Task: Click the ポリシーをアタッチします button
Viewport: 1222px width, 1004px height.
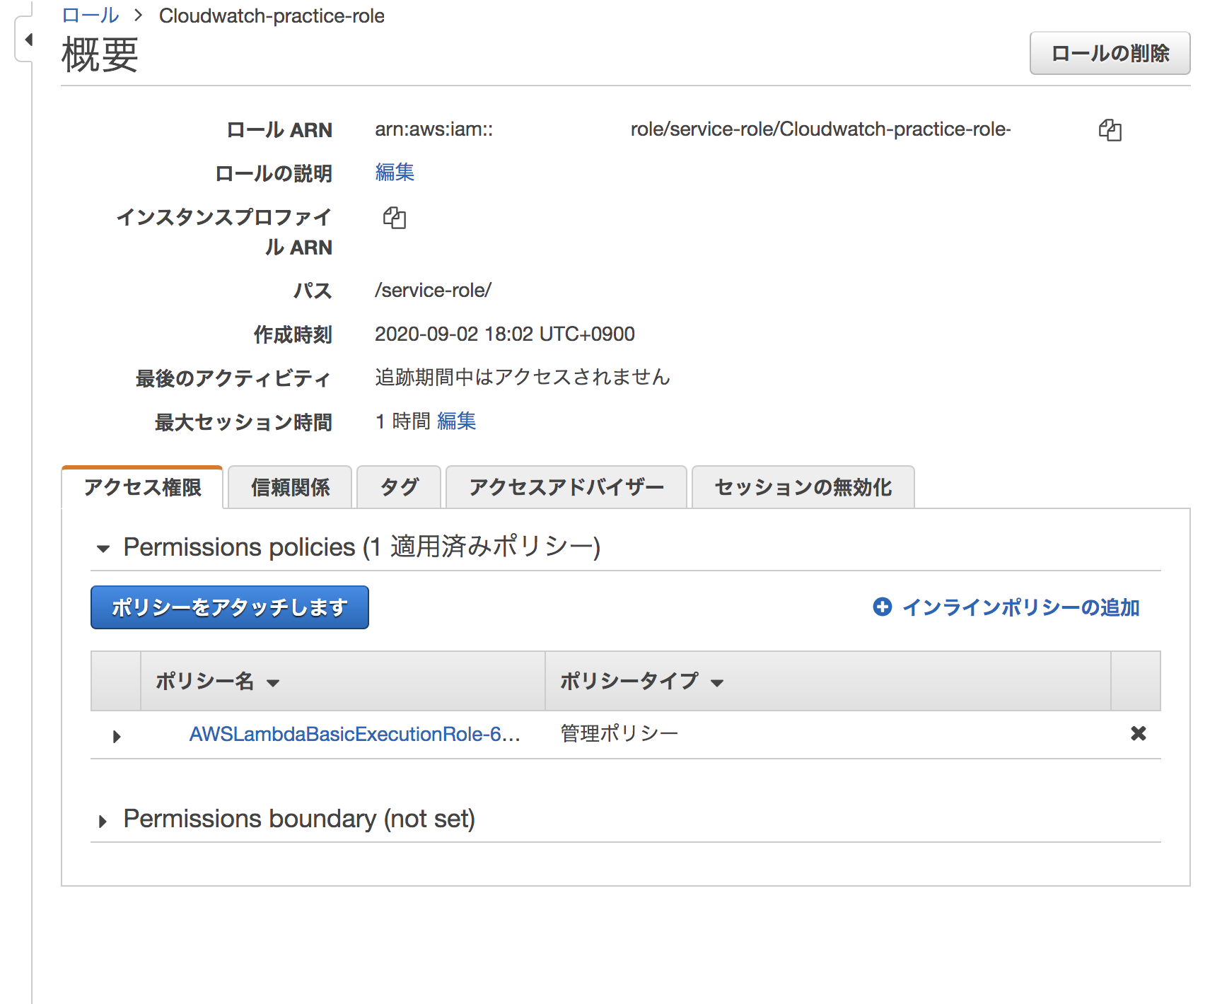Action: [x=229, y=607]
